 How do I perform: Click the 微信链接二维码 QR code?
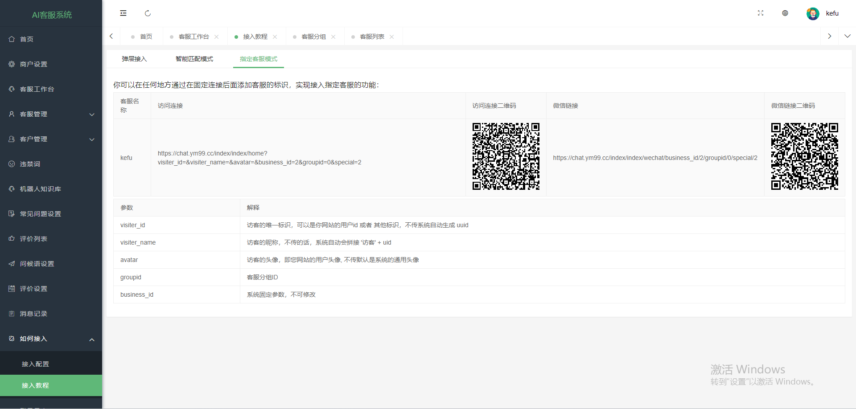pos(805,156)
